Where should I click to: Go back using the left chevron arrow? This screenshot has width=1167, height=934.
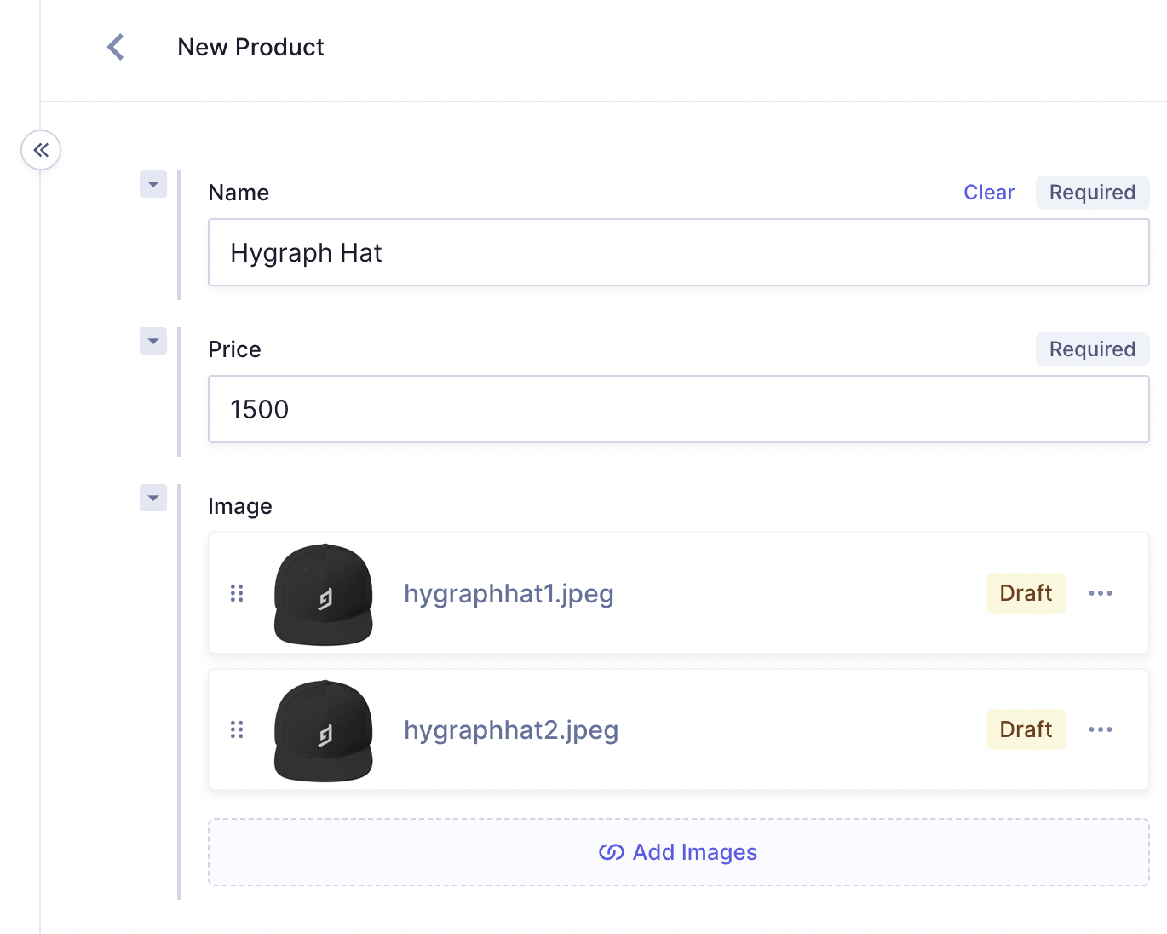[117, 47]
